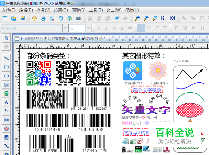Enable left text alignment

(x=141, y=28)
